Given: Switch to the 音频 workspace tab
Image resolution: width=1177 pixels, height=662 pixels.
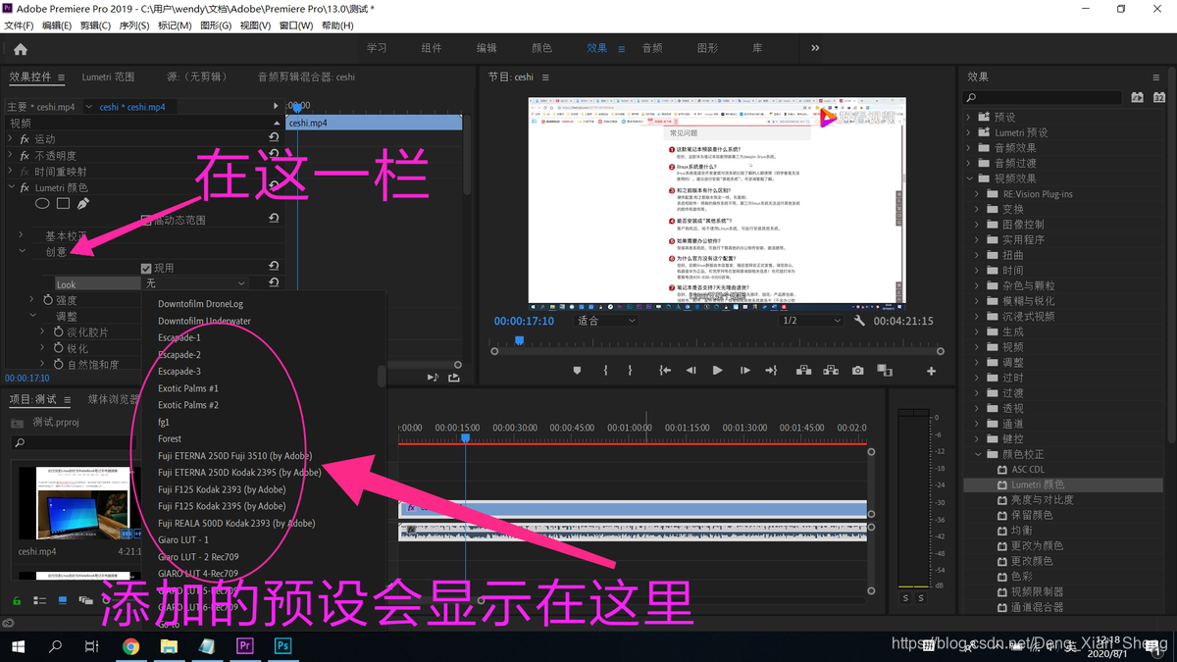Looking at the screenshot, I should pyautogui.click(x=652, y=48).
